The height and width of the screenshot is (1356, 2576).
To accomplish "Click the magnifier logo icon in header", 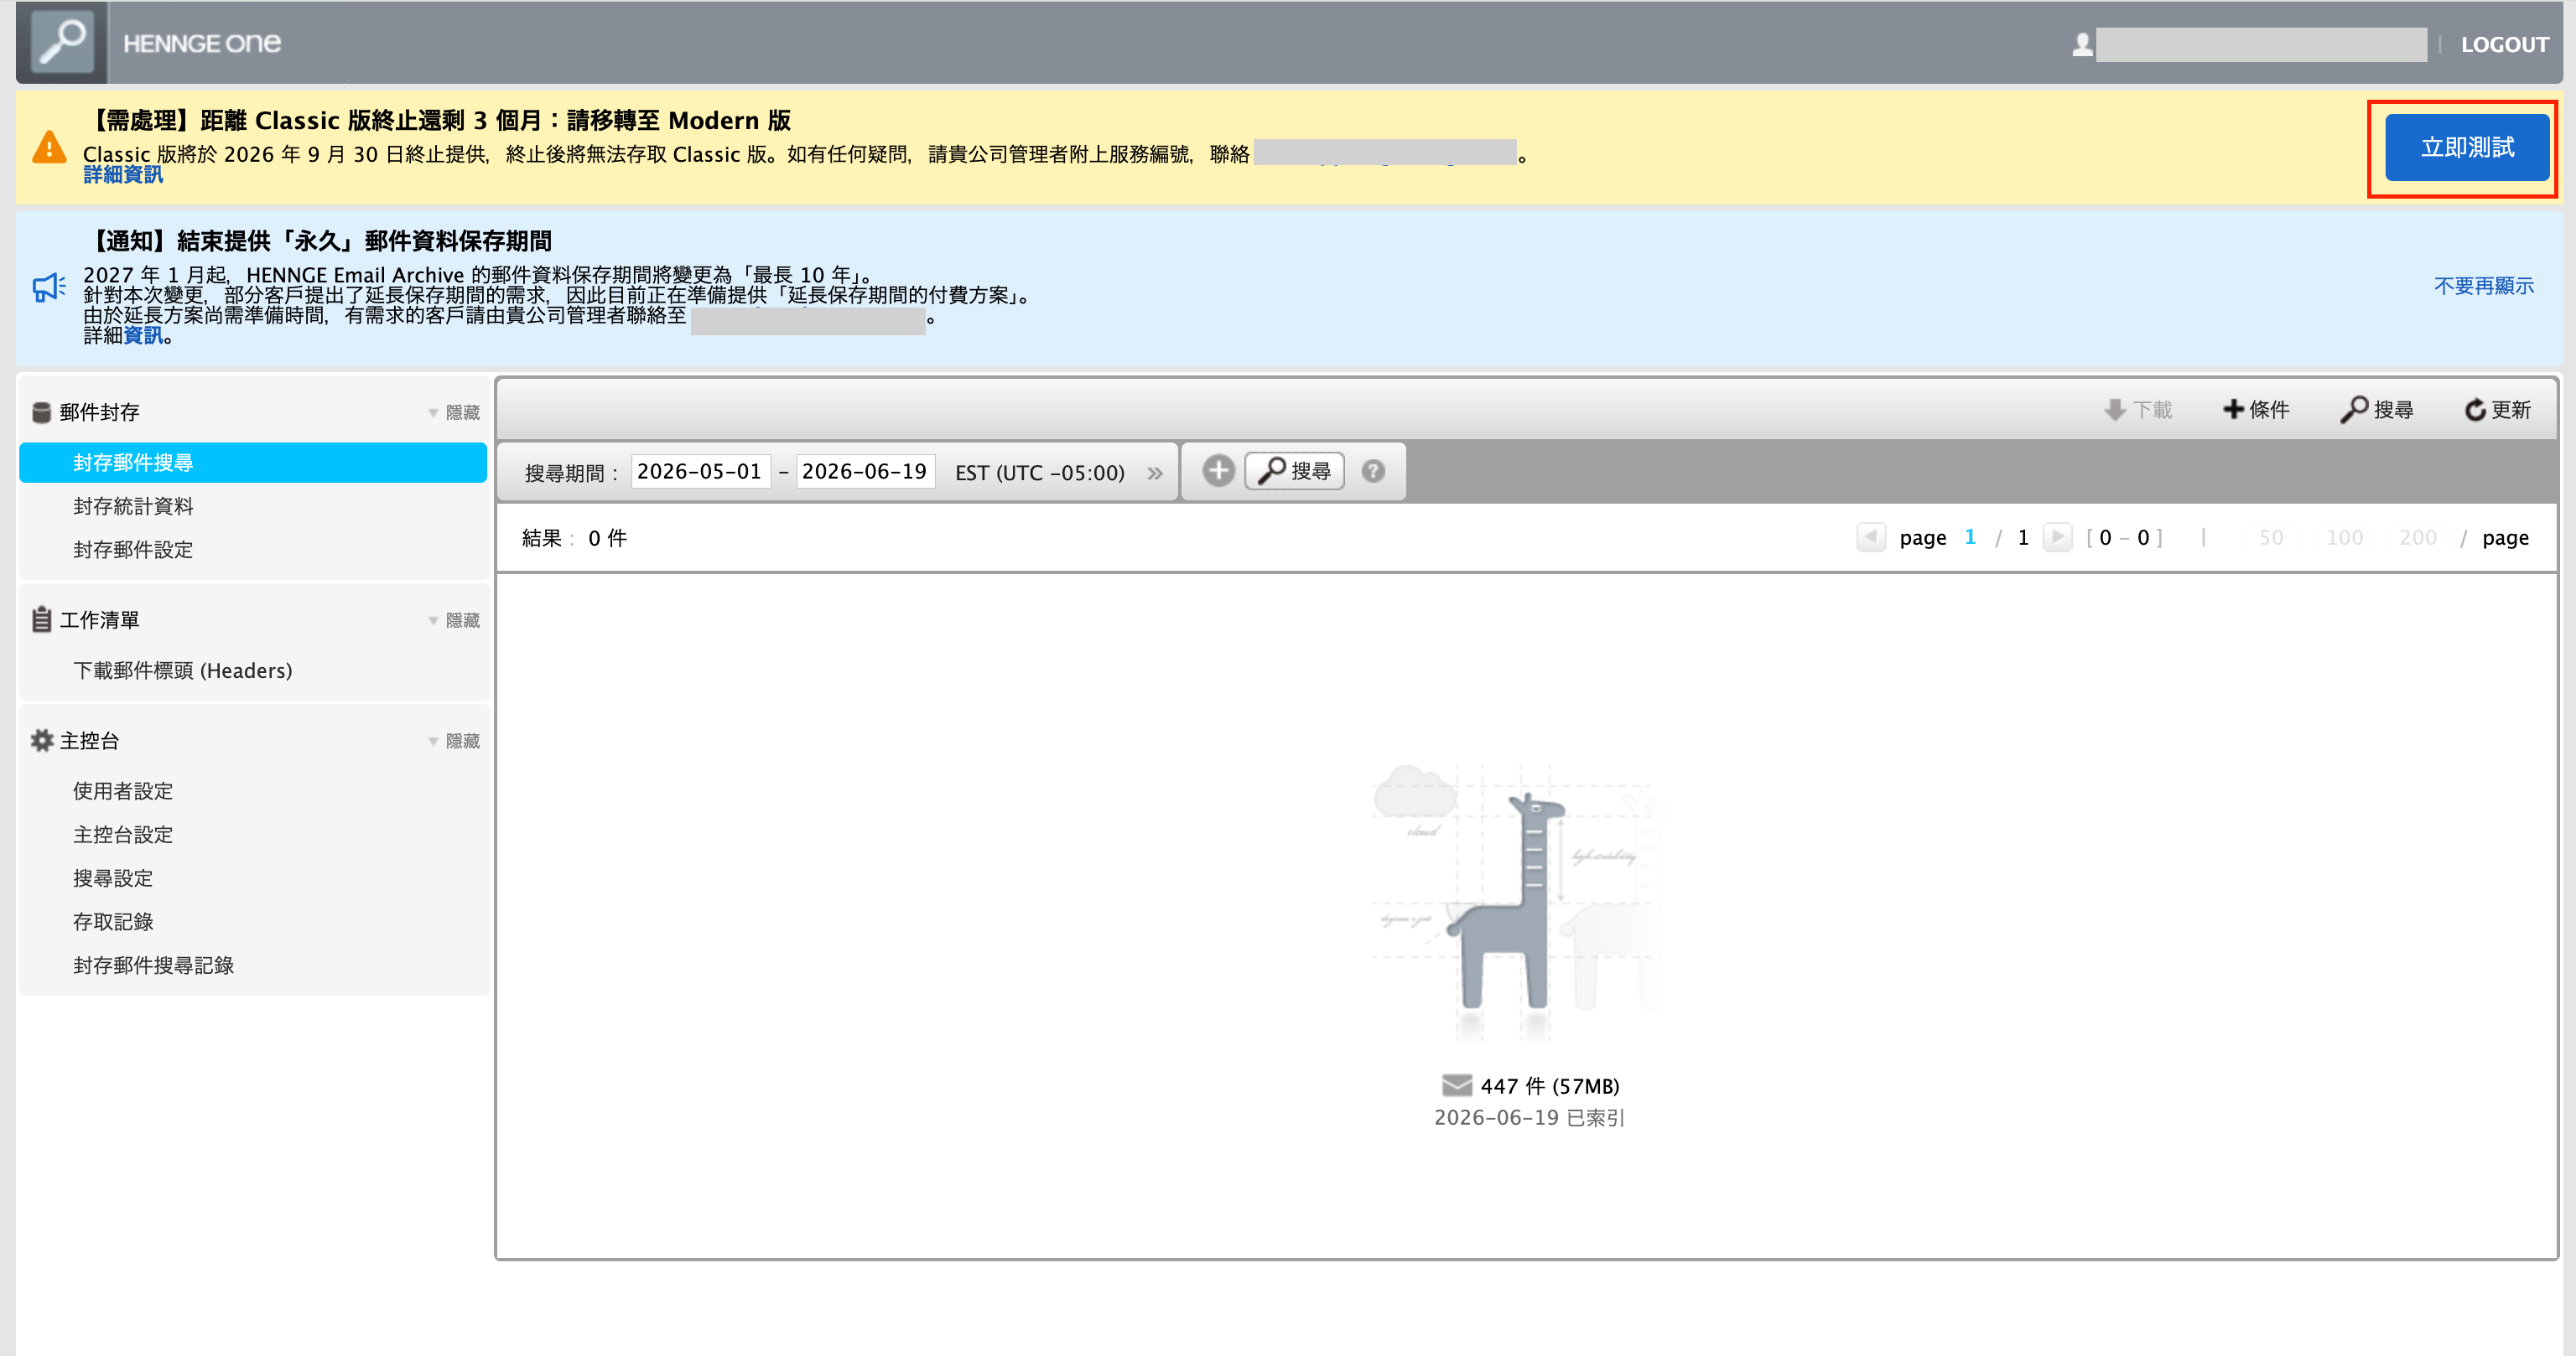I will (62, 42).
